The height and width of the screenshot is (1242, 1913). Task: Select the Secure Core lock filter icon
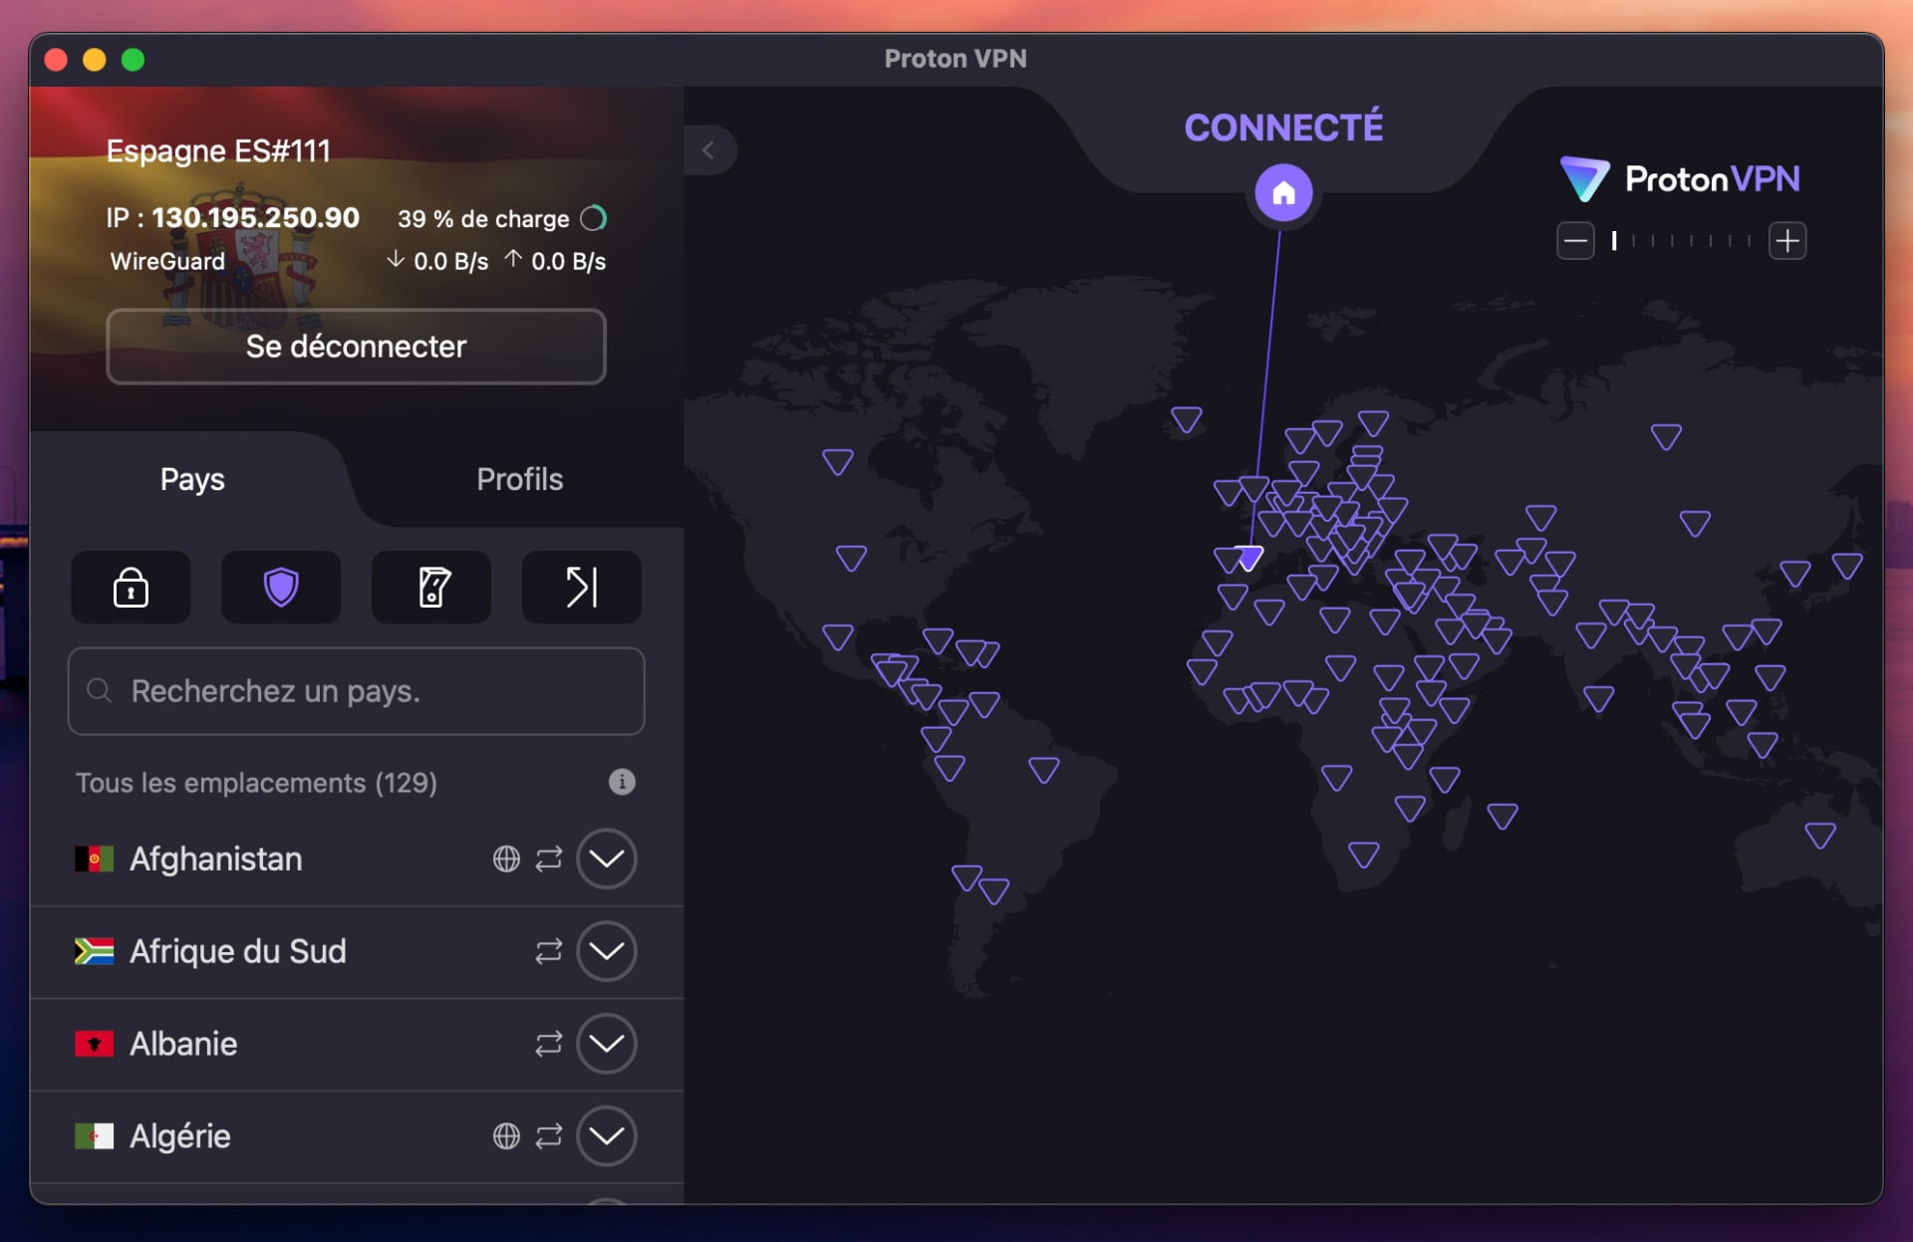[x=131, y=588]
